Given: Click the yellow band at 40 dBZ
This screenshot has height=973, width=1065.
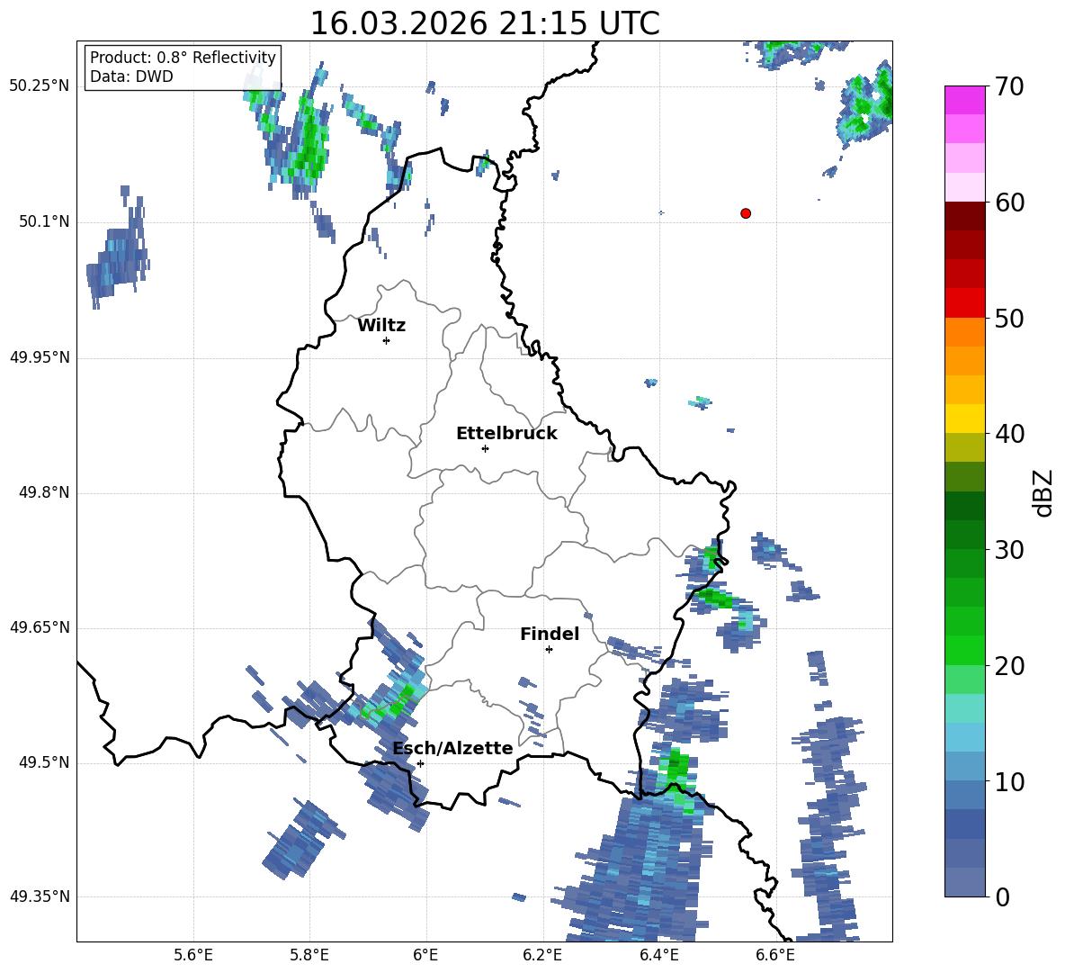Looking at the screenshot, I should (x=964, y=419).
